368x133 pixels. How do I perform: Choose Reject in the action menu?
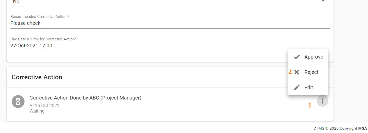click(x=311, y=72)
